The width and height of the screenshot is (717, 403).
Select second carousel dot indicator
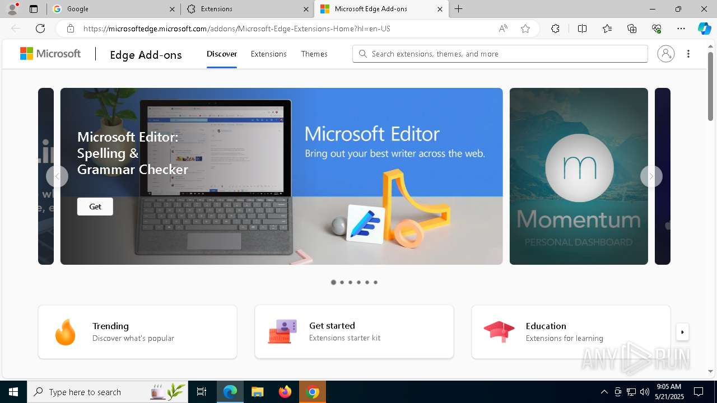[342, 282]
